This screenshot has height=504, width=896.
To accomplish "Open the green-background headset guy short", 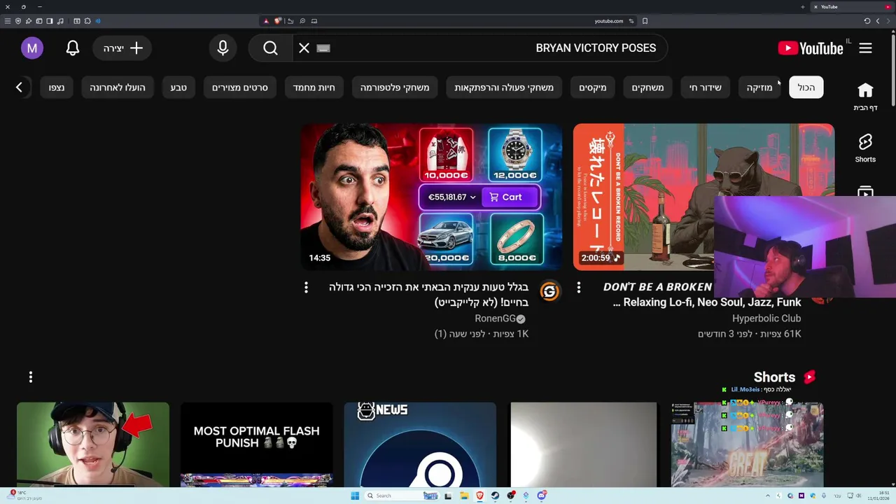I will click(93, 444).
